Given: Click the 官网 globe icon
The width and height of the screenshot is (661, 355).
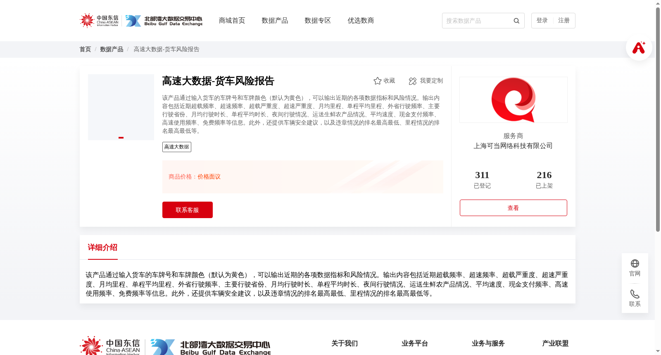Looking at the screenshot, I should click(635, 263).
